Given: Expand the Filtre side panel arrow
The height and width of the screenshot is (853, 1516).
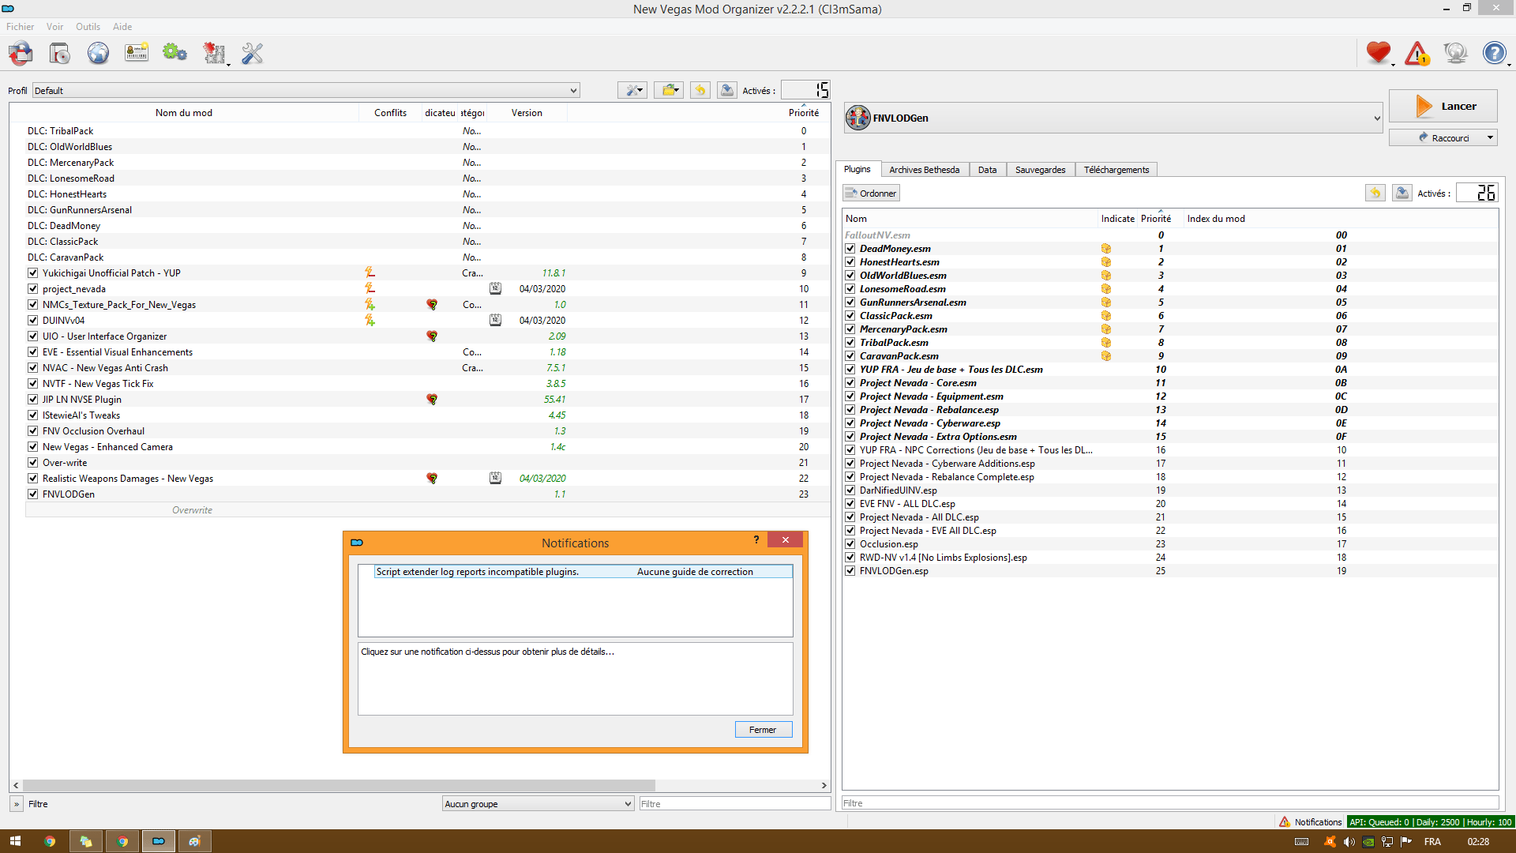Looking at the screenshot, I should click(17, 804).
